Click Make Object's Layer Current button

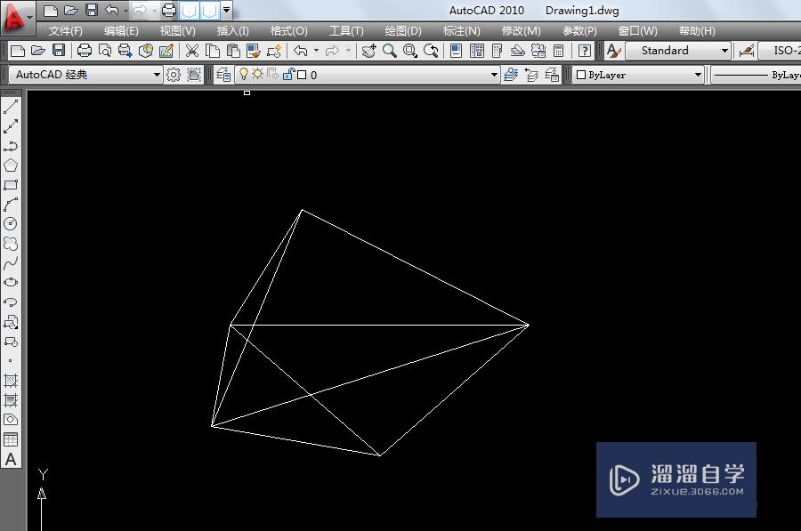pyautogui.click(x=511, y=75)
